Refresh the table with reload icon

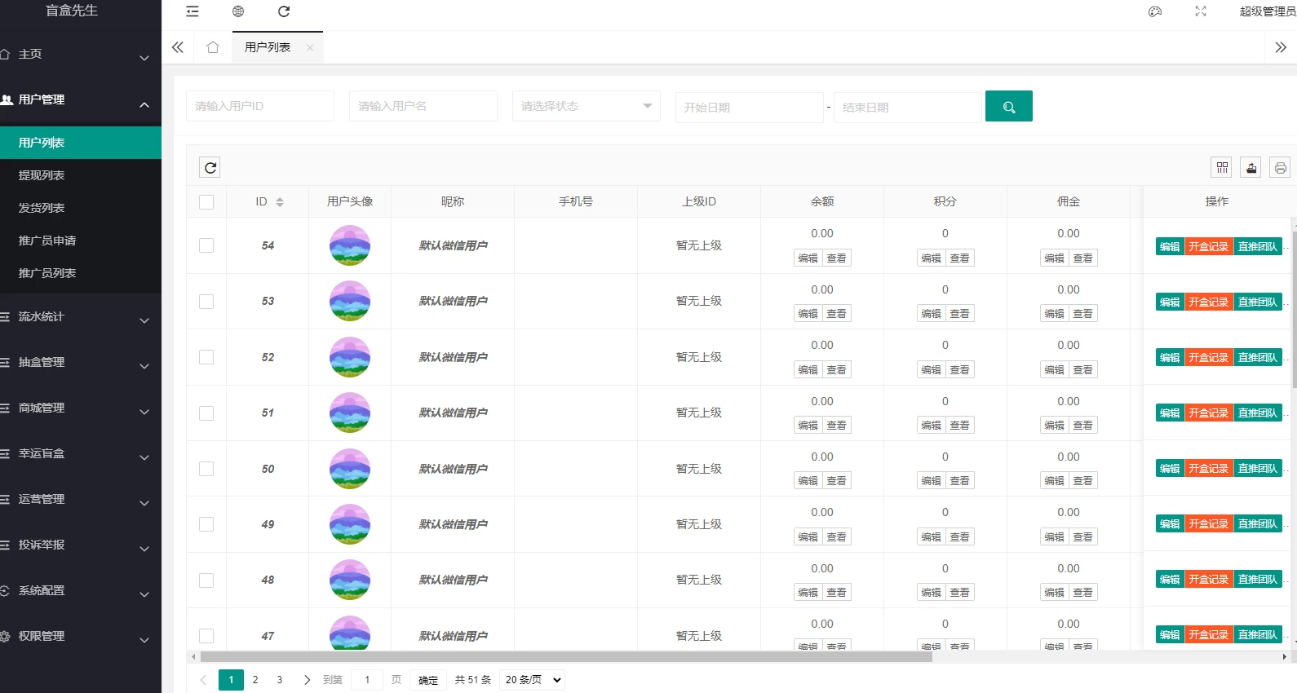pyautogui.click(x=210, y=167)
